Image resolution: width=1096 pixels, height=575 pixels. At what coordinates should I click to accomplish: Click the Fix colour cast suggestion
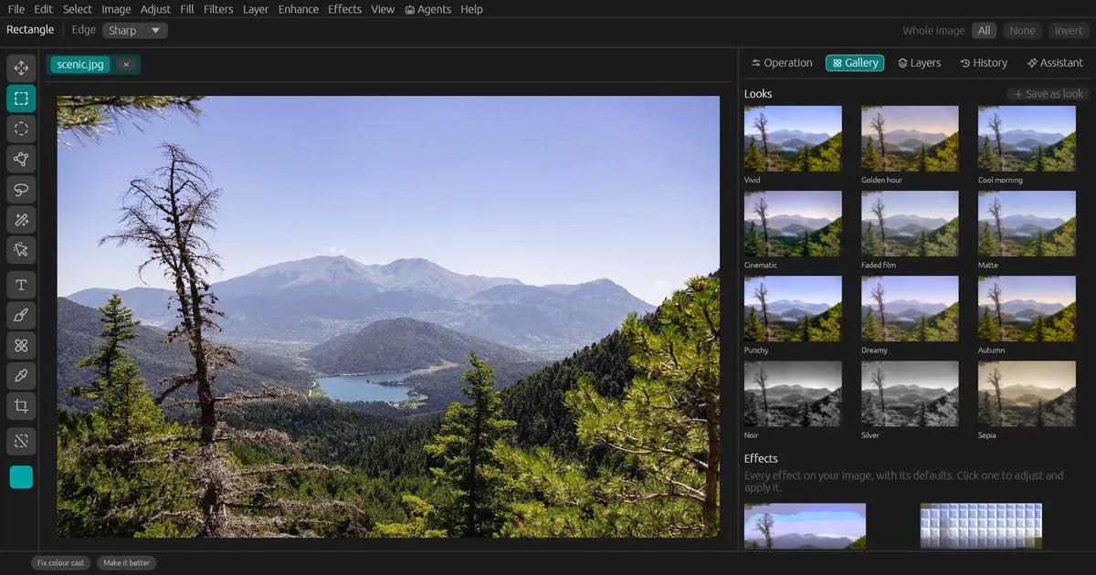pyautogui.click(x=60, y=563)
